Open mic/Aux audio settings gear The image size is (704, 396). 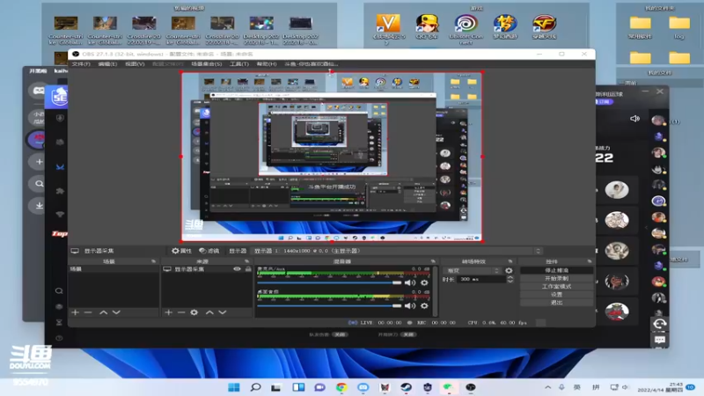click(424, 282)
